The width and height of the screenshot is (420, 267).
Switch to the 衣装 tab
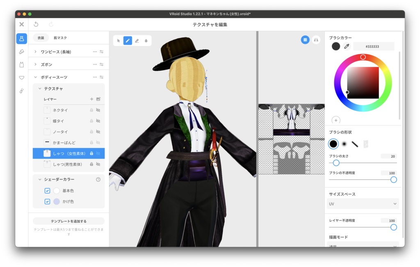[x=41, y=38]
